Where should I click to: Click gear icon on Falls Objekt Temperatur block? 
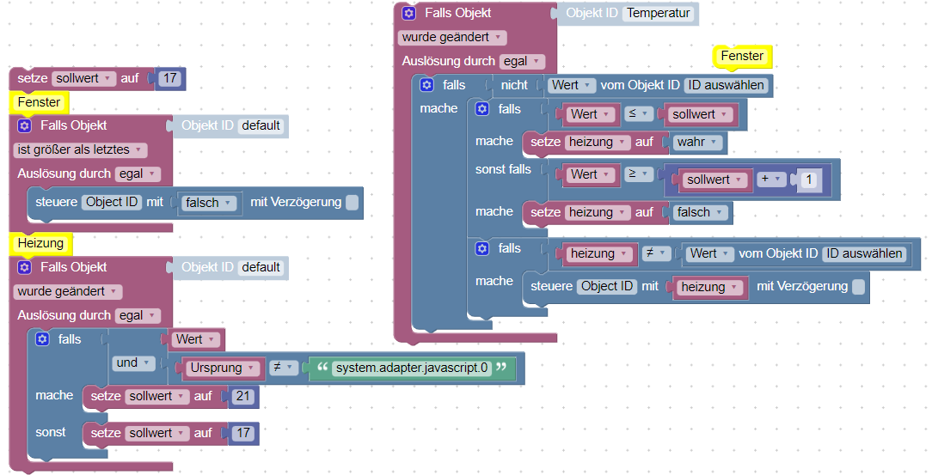pos(409,13)
